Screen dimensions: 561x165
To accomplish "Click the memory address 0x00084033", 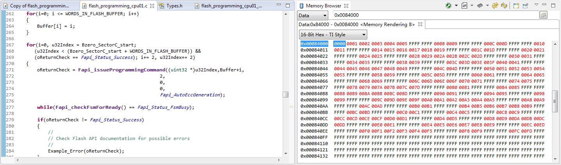I will pyautogui.click(x=314, y=62).
